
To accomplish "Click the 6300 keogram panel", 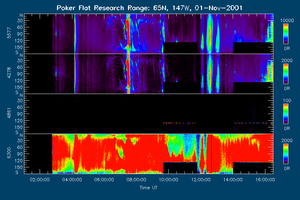I will pyautogui.click(x=149, y=154).
